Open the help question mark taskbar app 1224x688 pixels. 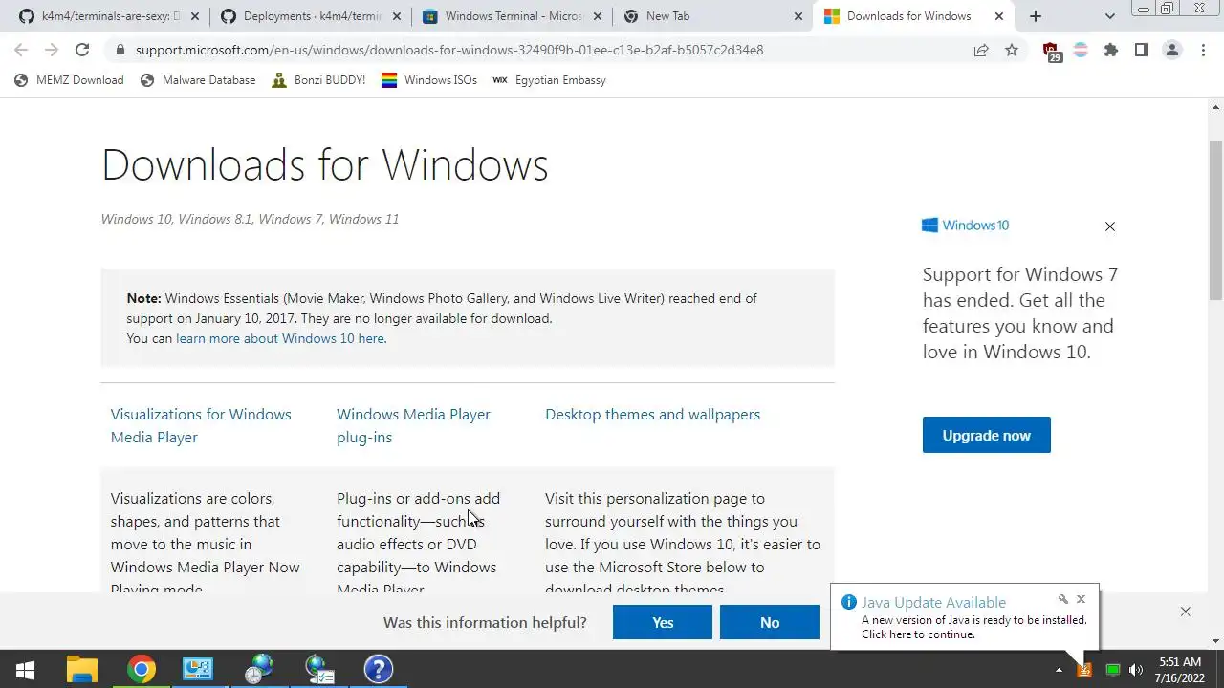coord(379,669)
